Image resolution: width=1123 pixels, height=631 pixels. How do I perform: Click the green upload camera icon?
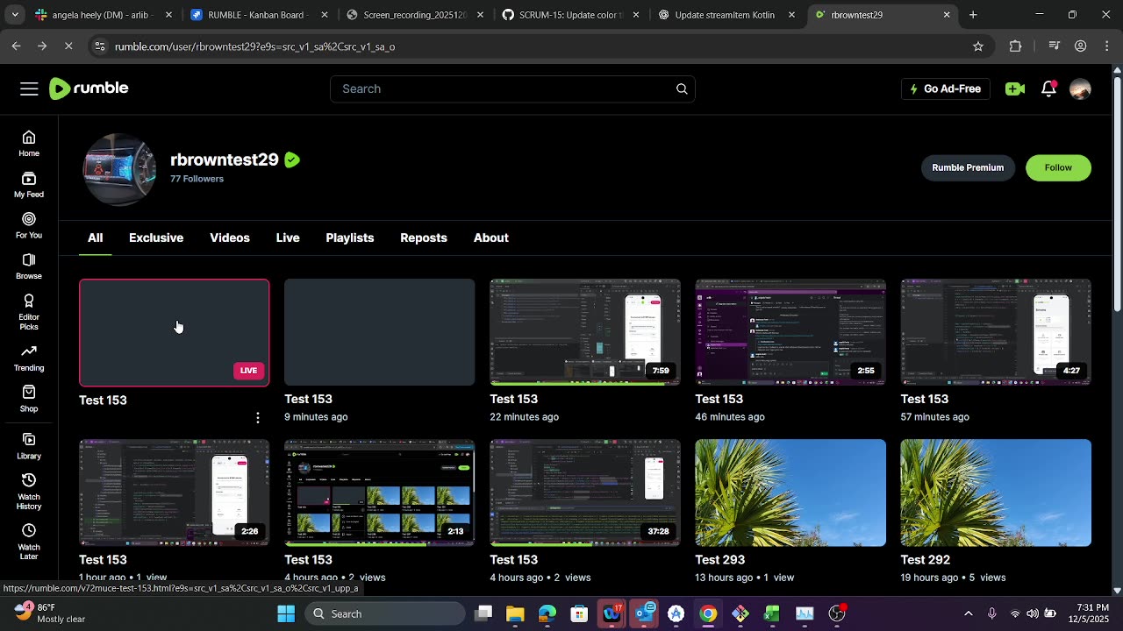pyautogui.click(x=1015, y=89)
